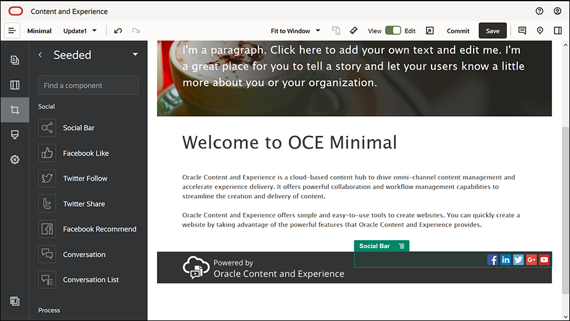Select the components crop icon in rail
The height and width of the screenshot is (321, 570).
(15, 110)
